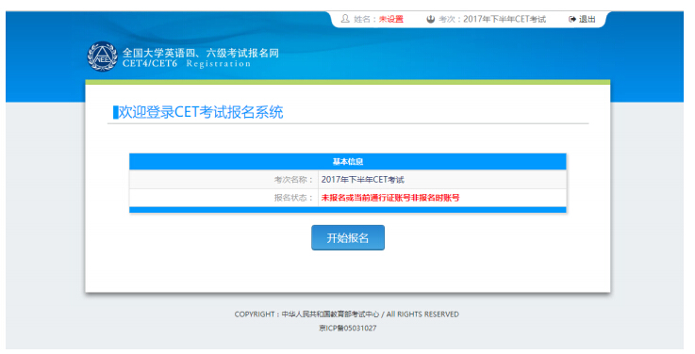
Task: Click the exam session icon beside 考次
Action: pyautogui.click(x=430, y=19)
